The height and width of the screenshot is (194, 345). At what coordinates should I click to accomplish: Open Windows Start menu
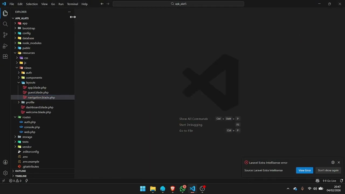pos(143,189)
